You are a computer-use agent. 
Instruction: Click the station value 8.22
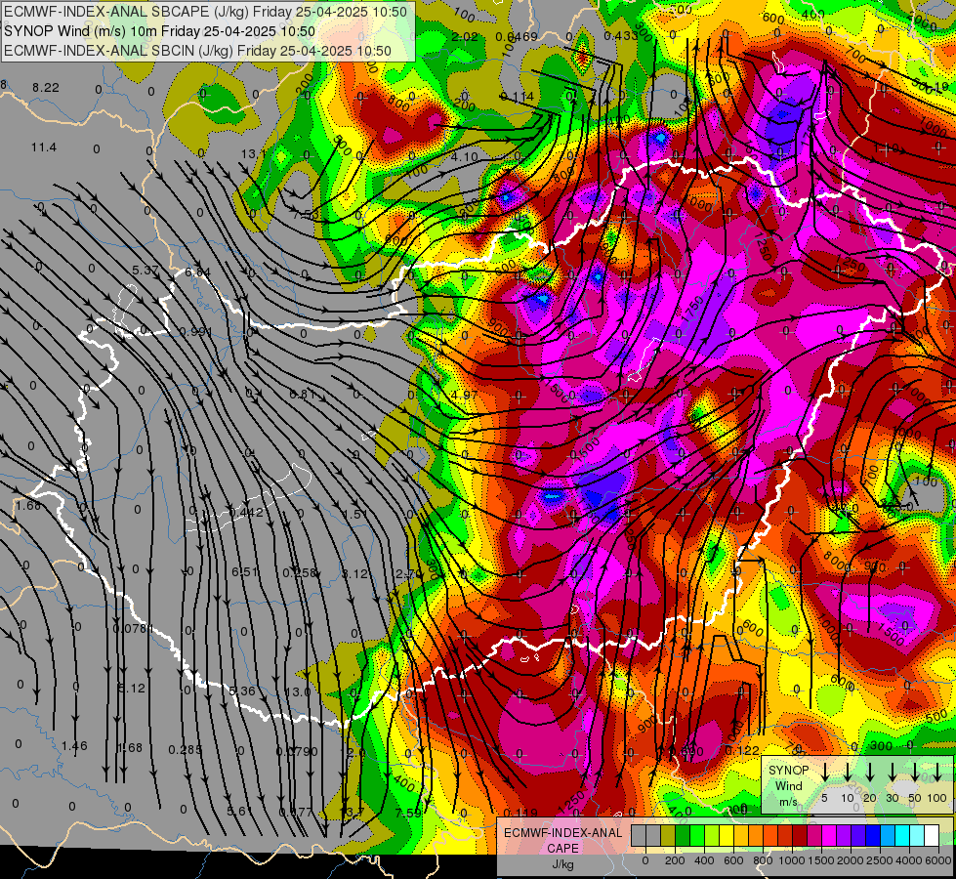[46, 88]
